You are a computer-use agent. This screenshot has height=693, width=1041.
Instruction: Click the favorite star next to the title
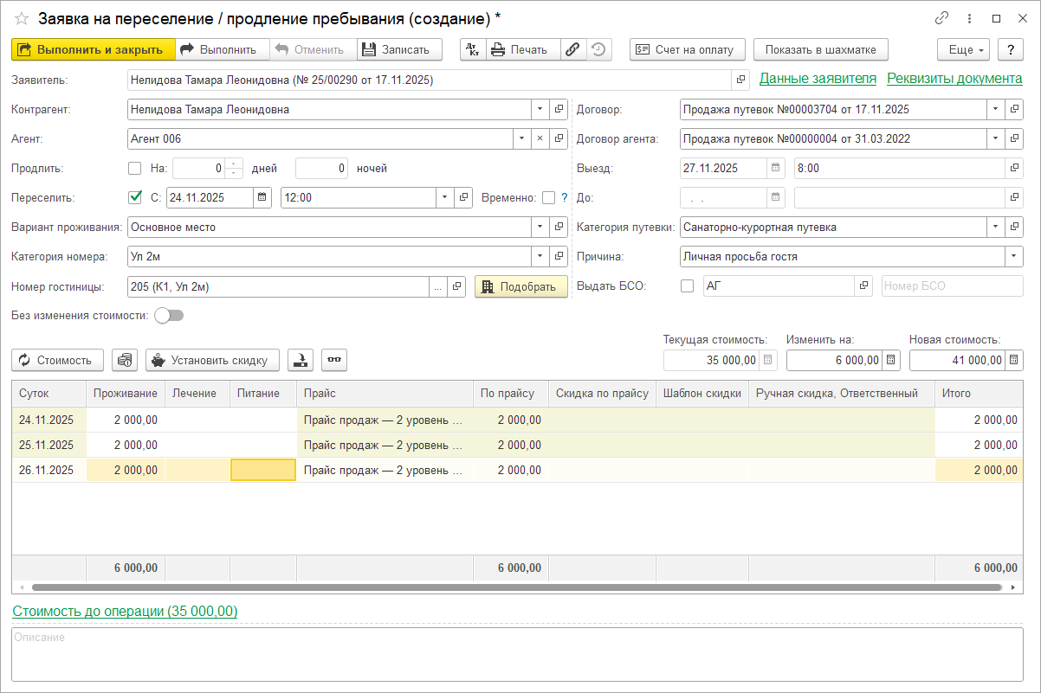pyautogui.click(x=21, y=18)
